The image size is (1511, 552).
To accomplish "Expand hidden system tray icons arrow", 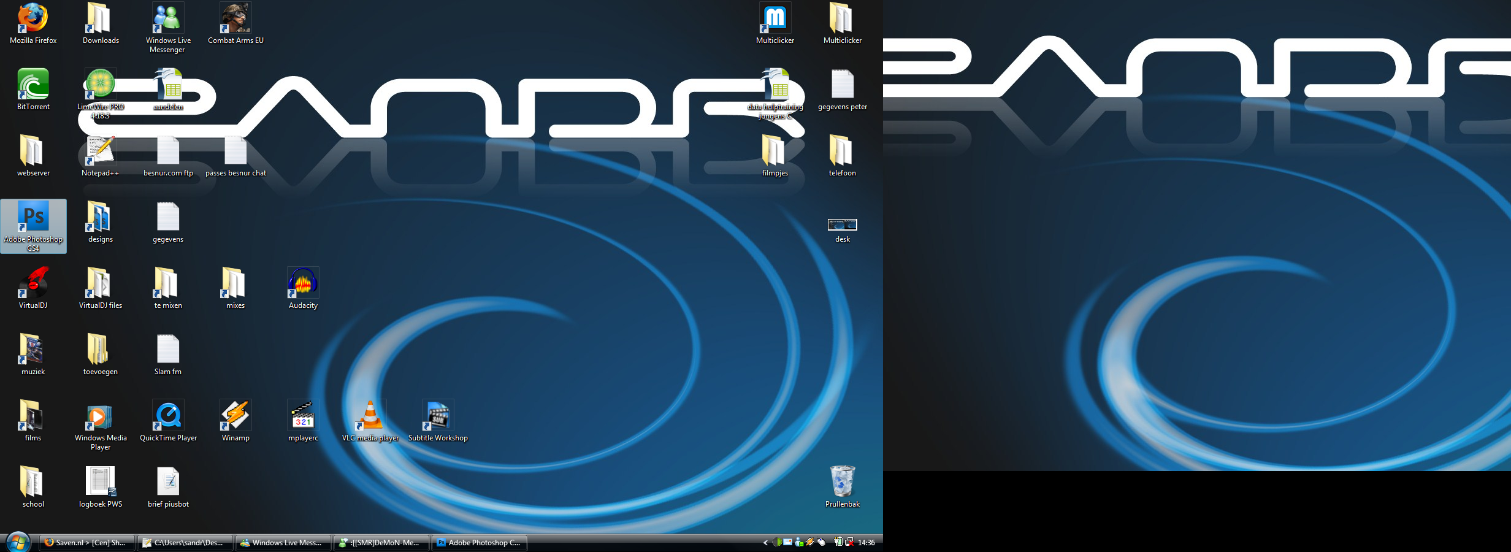I will [765, 542].
